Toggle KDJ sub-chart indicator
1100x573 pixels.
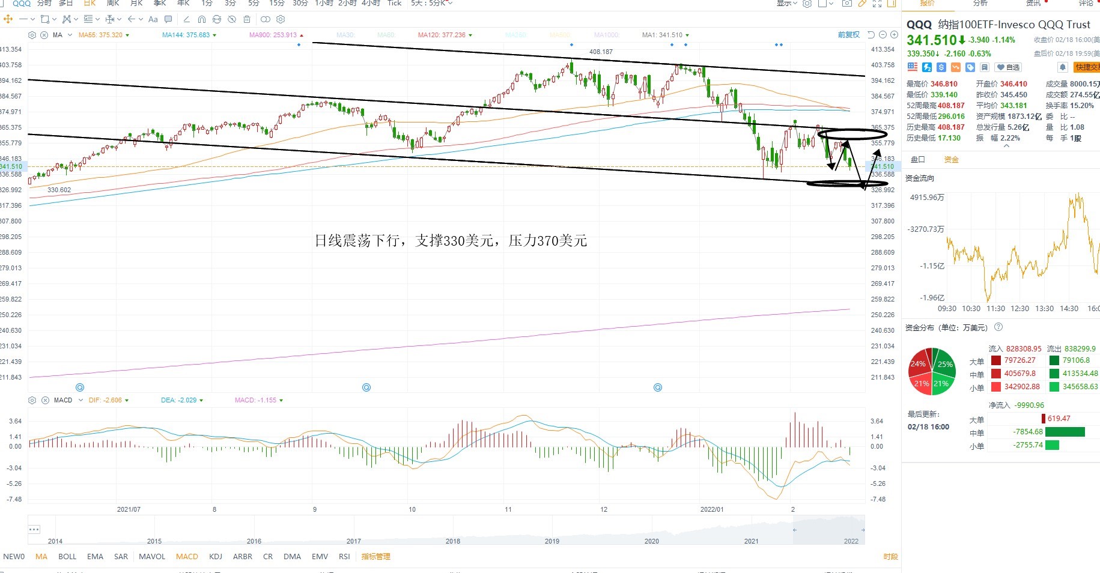216,557
